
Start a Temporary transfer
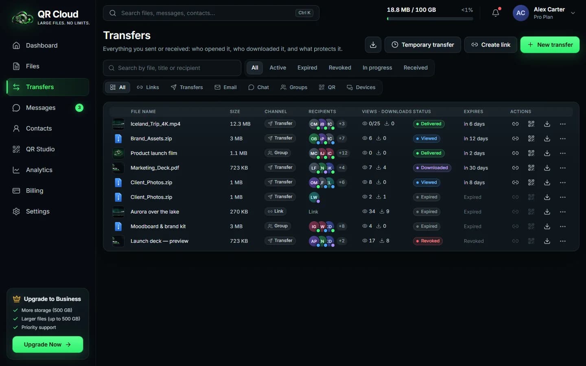tap(423, 45)
